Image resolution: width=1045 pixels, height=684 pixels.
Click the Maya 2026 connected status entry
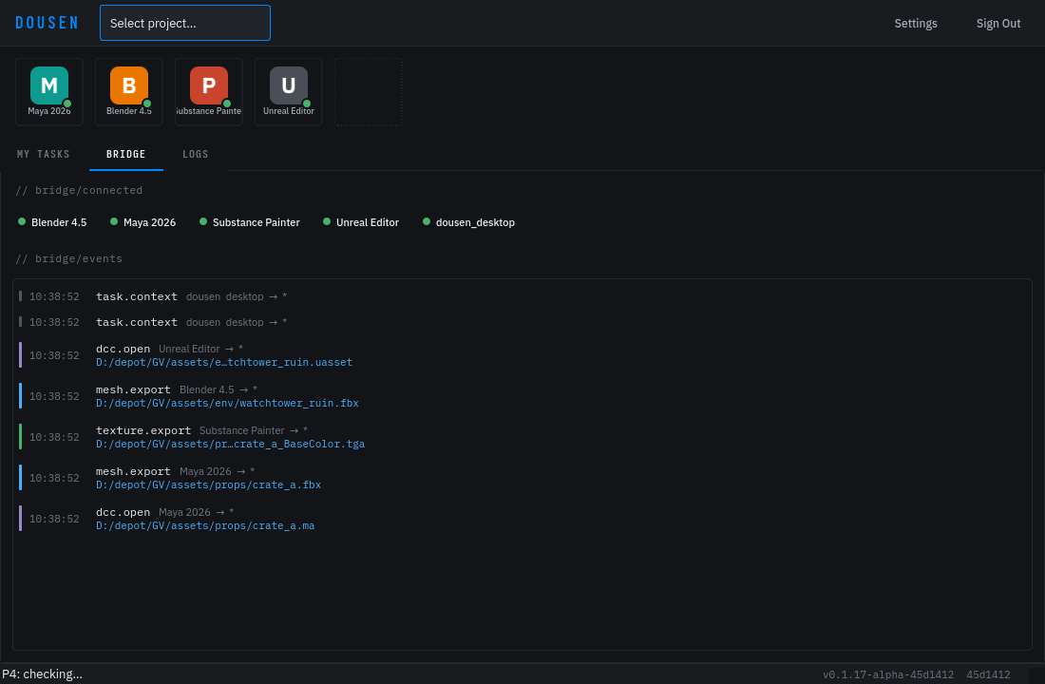pos(142,222)
